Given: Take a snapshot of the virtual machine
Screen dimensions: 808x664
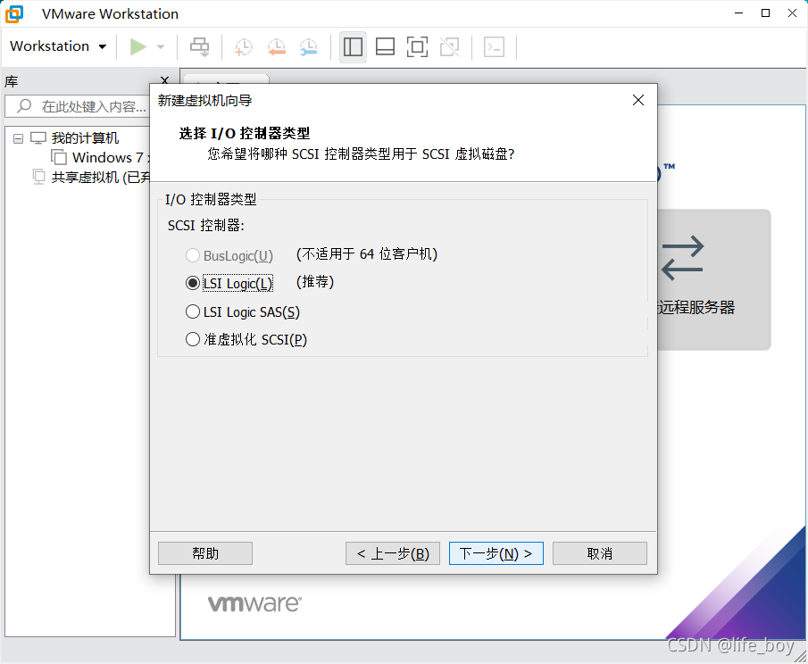Looking at the screenshot, I should tap(243, 47).
